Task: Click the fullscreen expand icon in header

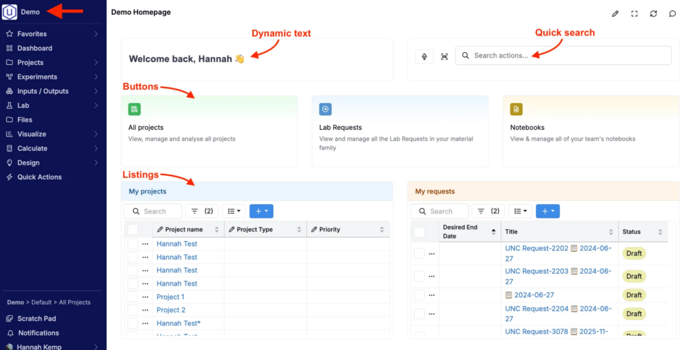Action: (x=634, y=13)
